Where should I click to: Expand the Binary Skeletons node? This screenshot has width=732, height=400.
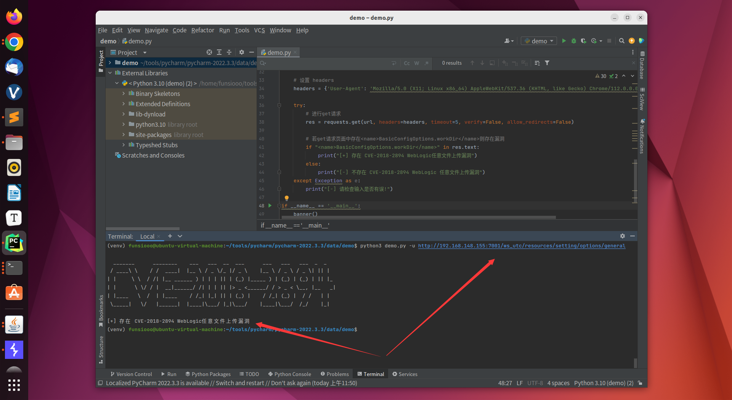[x=124, y=94]
